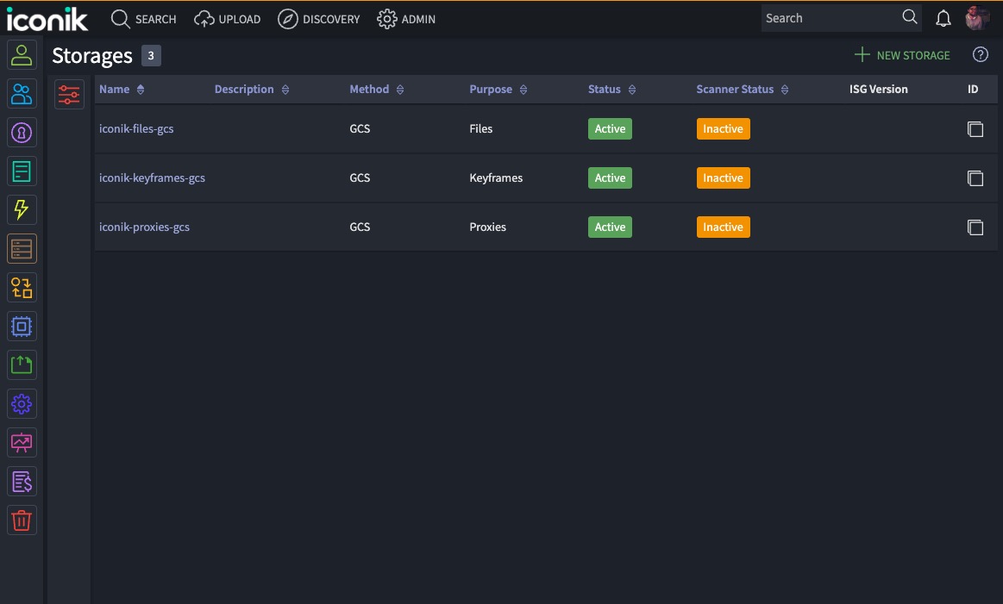1003x604 pixels.
Task: Click the red trash bin sidebar icon
Action: (x=22, y=520)
